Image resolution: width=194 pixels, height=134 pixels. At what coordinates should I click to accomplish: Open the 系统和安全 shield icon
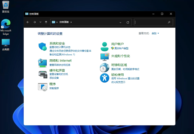coord(42,47)
